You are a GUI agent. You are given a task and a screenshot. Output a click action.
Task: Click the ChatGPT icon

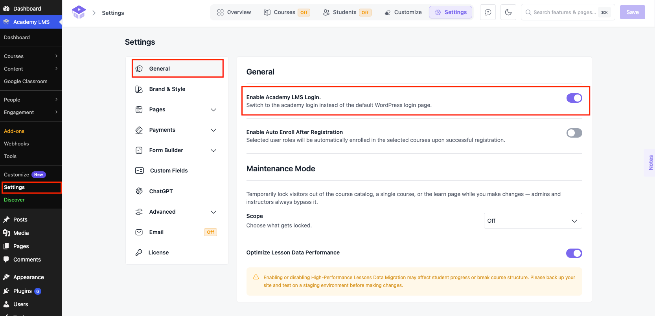(139, 191)
